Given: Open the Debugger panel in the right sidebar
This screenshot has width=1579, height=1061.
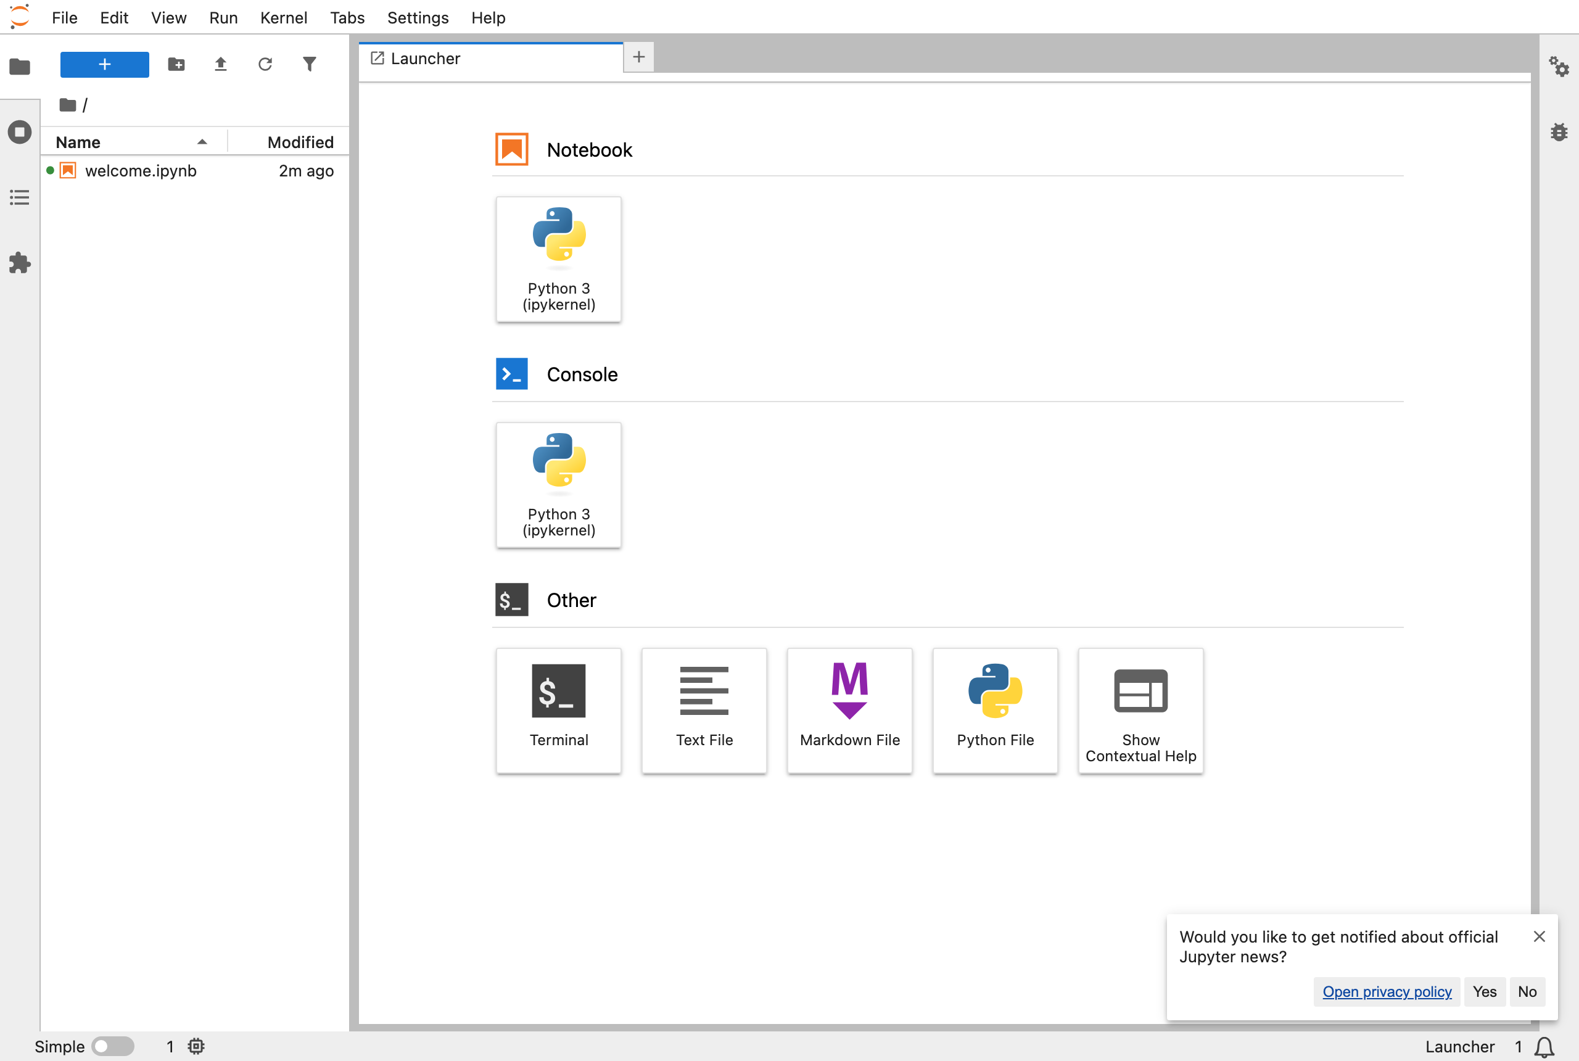Looking at the screenshot, I should click(1559, 132).
